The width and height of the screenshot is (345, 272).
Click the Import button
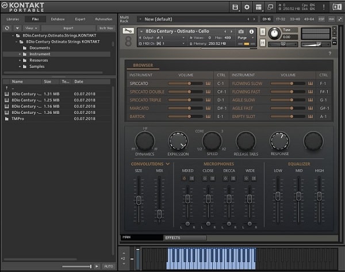pos(68,28)
